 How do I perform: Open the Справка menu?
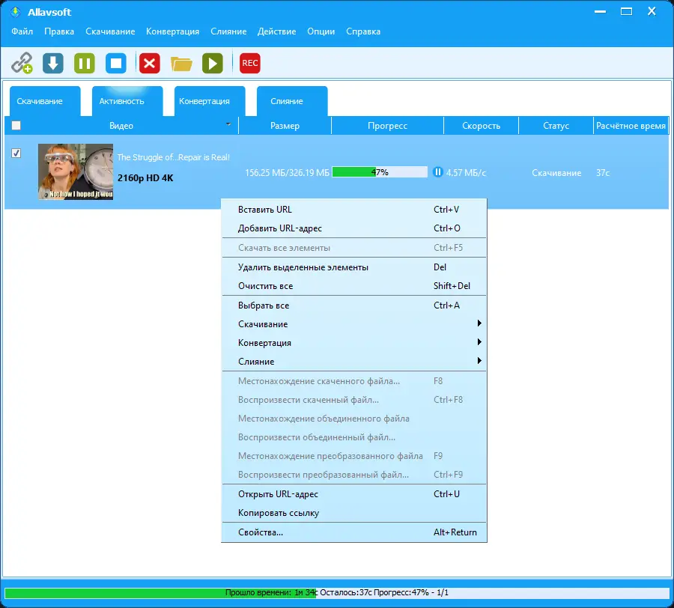click(x=363, y=31)
